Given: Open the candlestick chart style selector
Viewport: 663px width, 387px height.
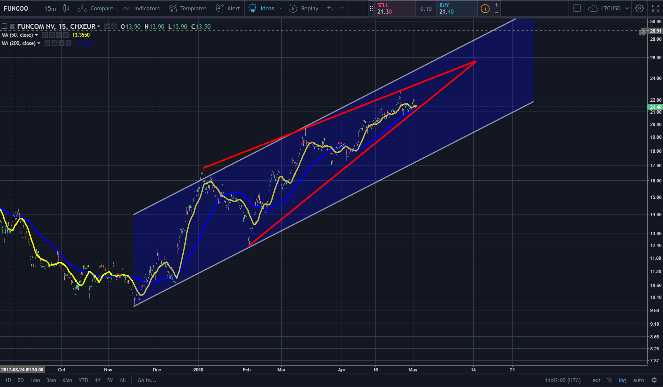Looking at the screenshot, I should coord(66,8).
